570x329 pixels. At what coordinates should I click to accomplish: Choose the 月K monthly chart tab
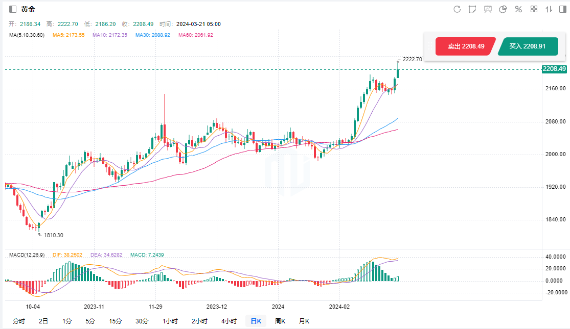point(304,321)
